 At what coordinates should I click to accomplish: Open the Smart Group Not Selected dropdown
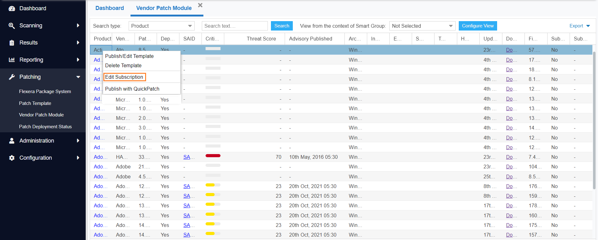point(422,26)
